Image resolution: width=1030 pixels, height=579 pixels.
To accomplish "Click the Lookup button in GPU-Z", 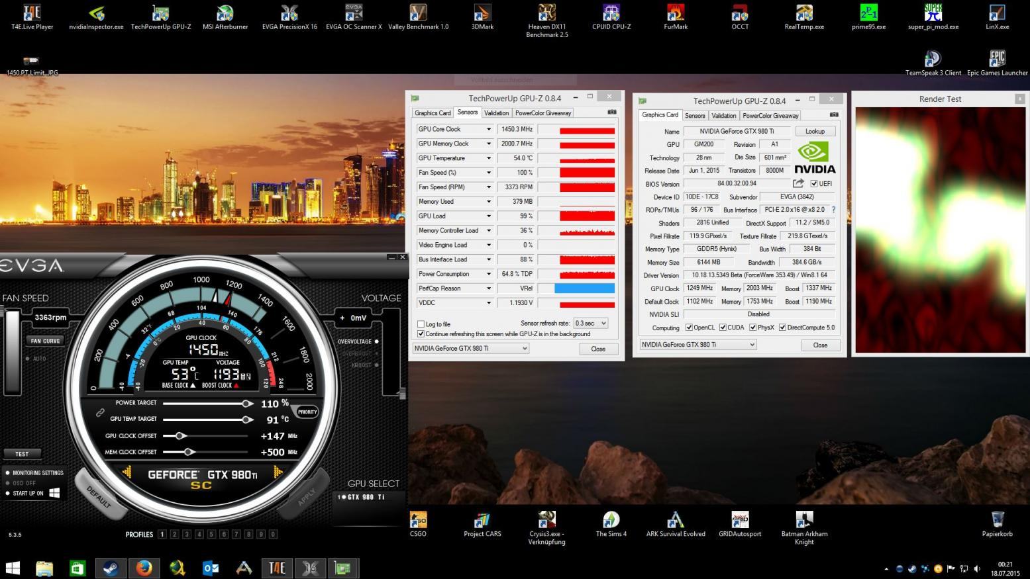I will pos(815,131).
